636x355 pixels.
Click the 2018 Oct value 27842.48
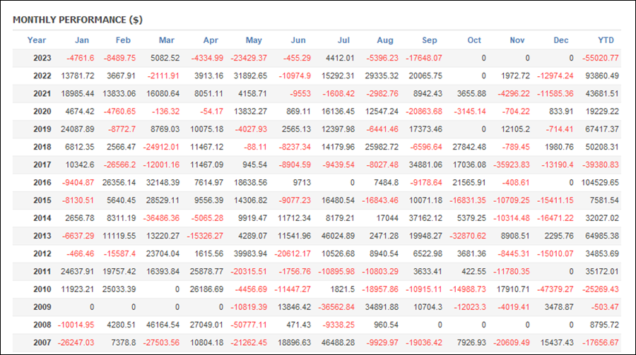click(469, 147)
